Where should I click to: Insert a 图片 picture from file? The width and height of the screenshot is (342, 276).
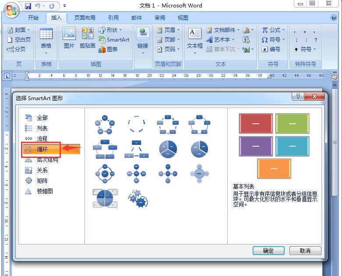point(69,38)
